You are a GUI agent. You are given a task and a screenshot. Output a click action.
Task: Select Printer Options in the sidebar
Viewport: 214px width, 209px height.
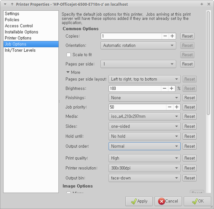(31, 38)
